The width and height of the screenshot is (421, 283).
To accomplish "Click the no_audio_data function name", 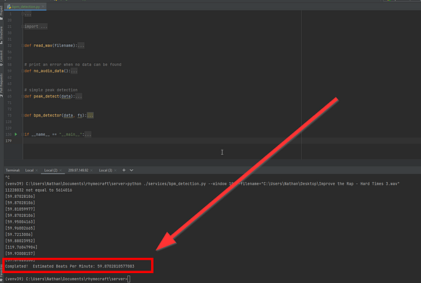I will (48, 71).
